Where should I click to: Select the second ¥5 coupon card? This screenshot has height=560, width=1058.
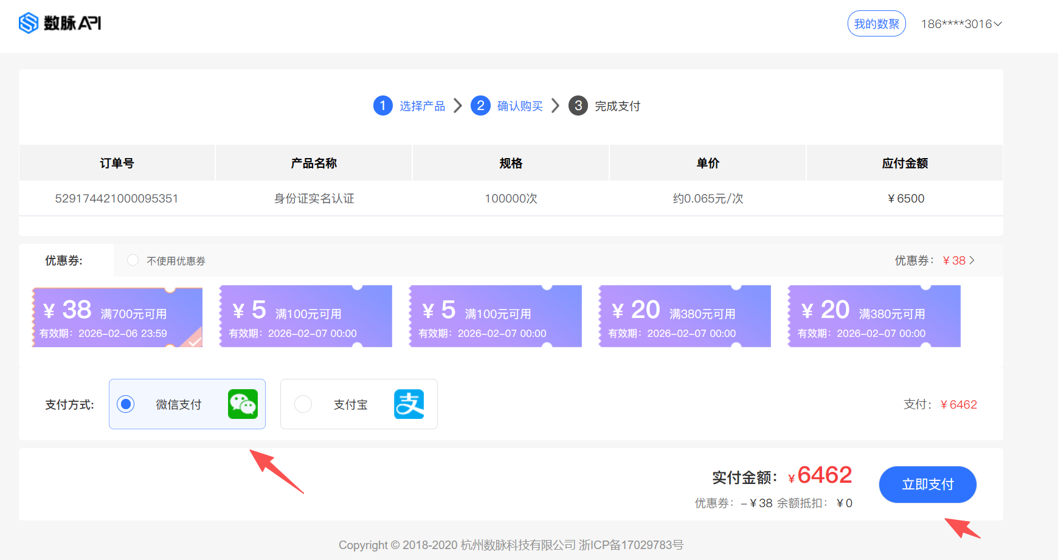coord(495,317)
